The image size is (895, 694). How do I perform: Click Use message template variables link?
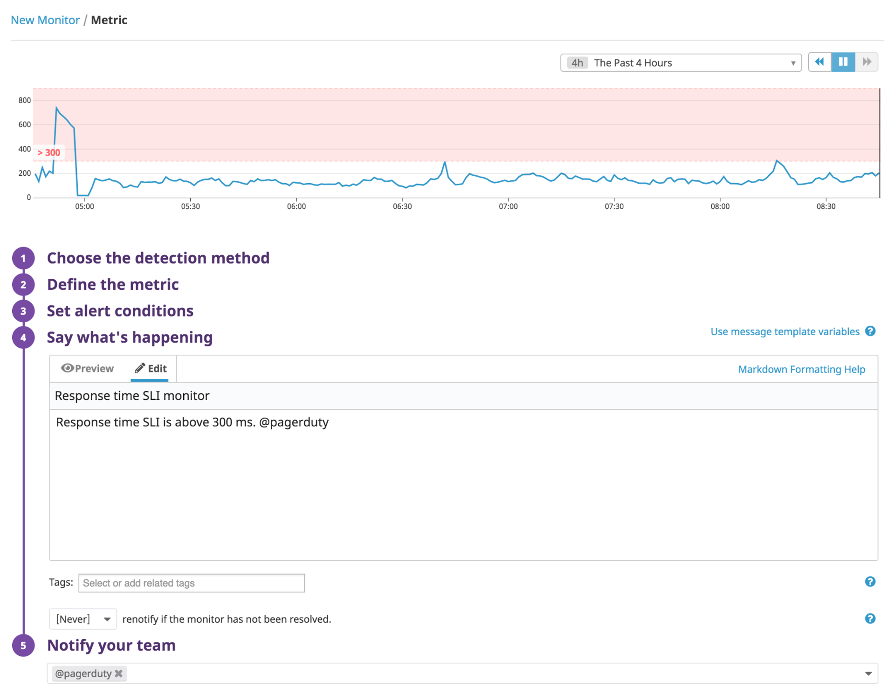(x=785, y=332)
